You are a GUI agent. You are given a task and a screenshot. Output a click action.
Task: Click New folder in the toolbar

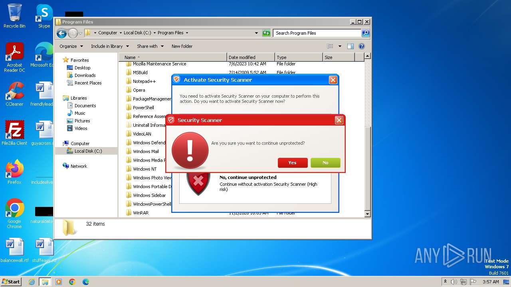(x=182, y=46)
